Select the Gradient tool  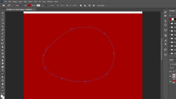[3, 57]
